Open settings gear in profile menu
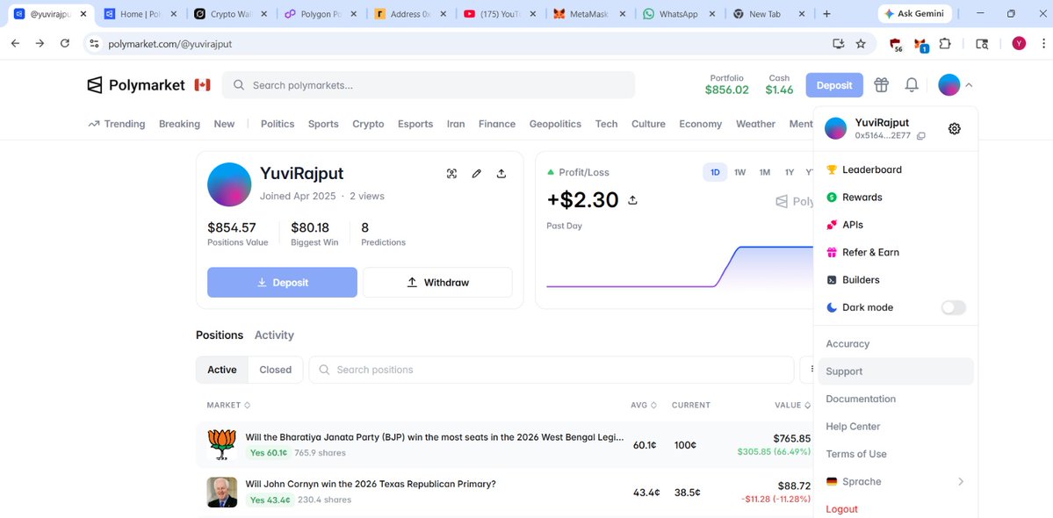The width and height of the screenshot is (1053, 518). [955, 129]
